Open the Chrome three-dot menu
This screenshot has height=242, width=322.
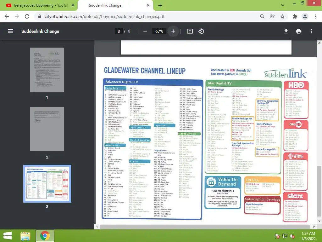click(x=315, y=16)
